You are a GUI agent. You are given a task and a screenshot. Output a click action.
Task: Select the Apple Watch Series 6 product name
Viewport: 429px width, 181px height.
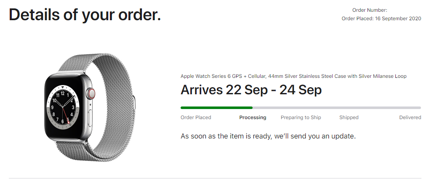click(293, 76)
